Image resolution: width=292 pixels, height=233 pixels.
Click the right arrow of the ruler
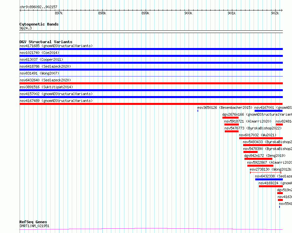[282, 10]
